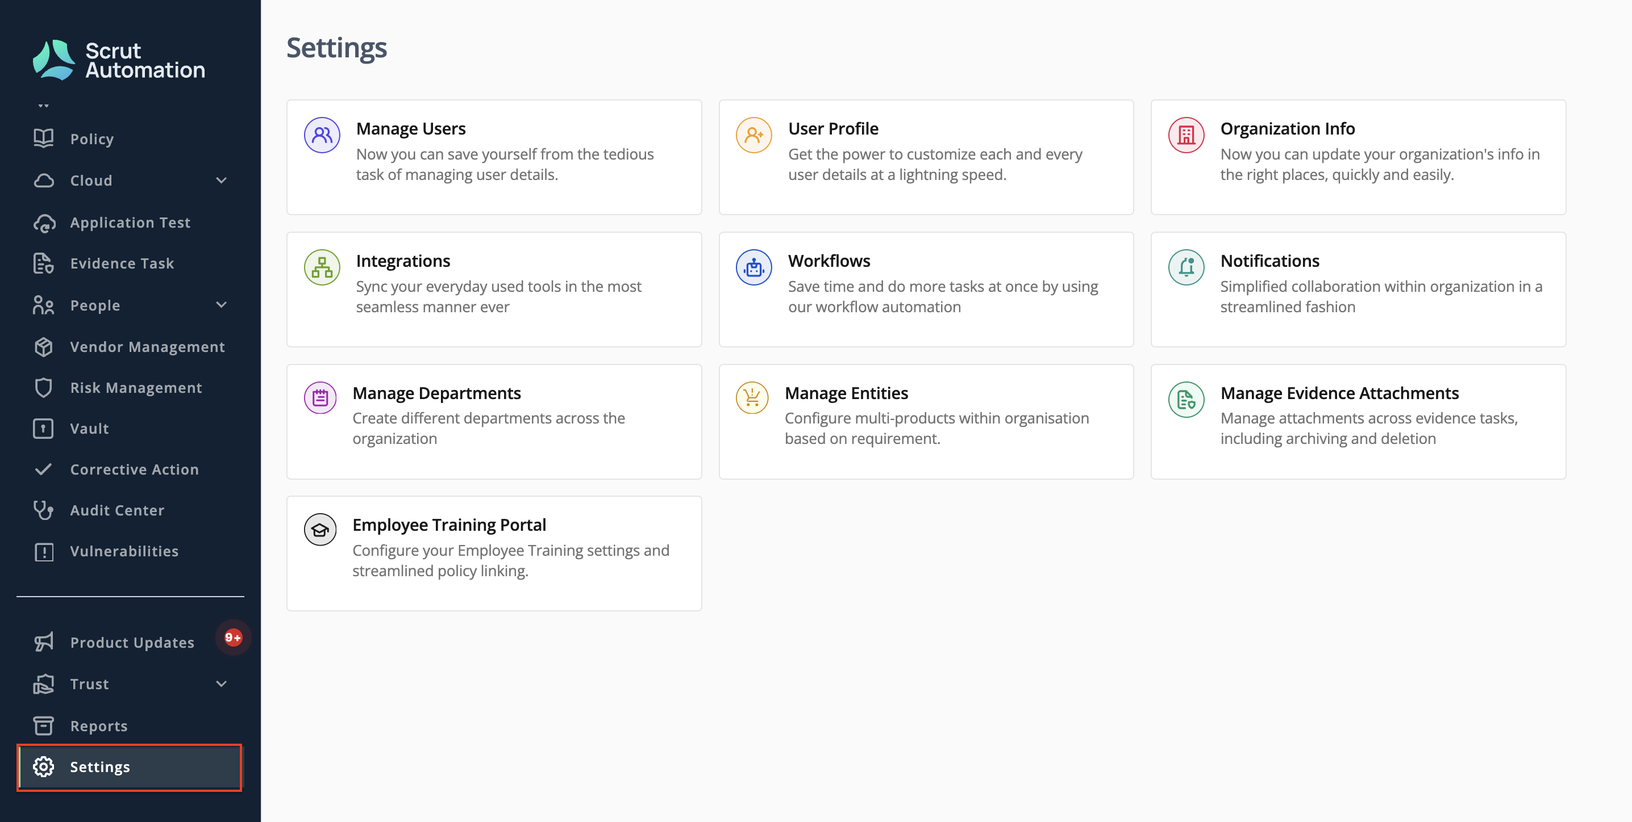
Task: Open the Integrations title link
Action: 403,261
